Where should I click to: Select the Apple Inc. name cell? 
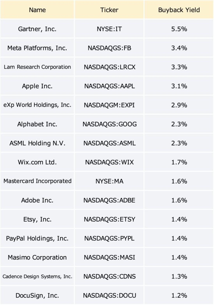click(x=37, y=86)
